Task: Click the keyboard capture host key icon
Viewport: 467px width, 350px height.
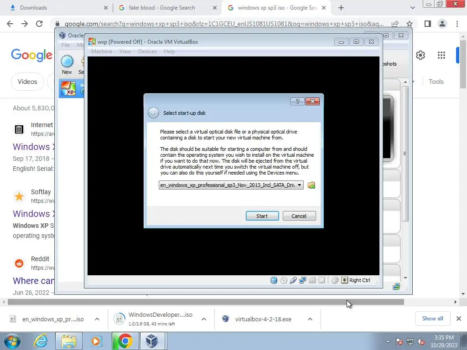Action: click(344, 280)
